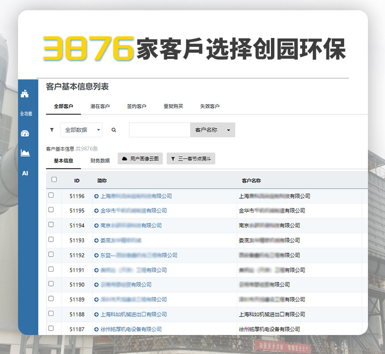
Task: Open the 娄底 company link in row 51193
Action: (x=121, y=241)
